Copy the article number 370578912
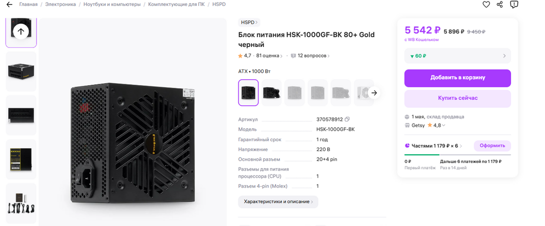Viewport: 545px width, 226px height. click(347, 120)
